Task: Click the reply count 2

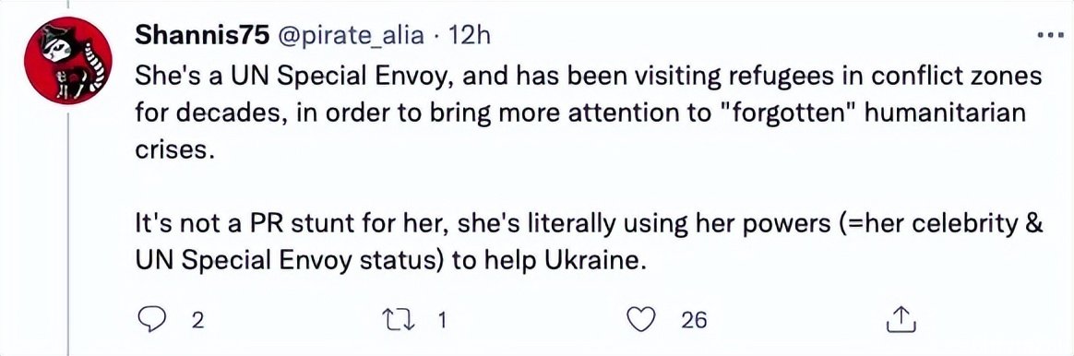Action: click(198, 321)
